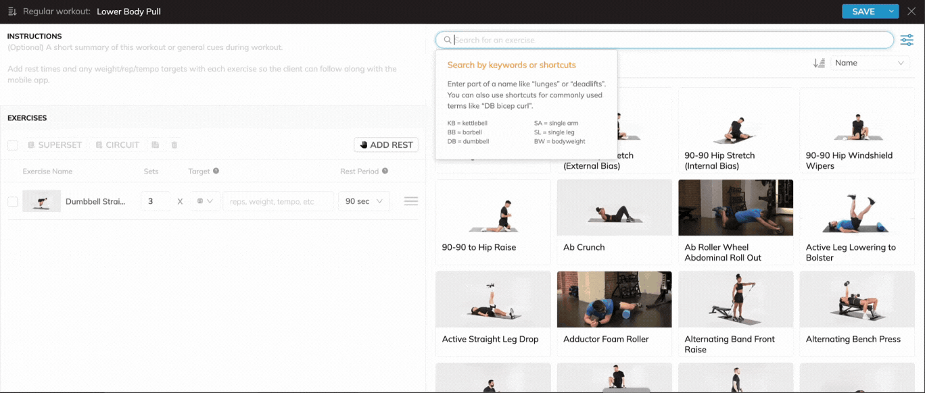Viewport: 925px width, 393px height.
Task: Click the workout list icon in header
Action: click(x=12, y=11)
